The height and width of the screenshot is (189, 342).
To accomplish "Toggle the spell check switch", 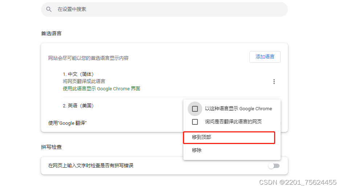I will click(274, 166).
